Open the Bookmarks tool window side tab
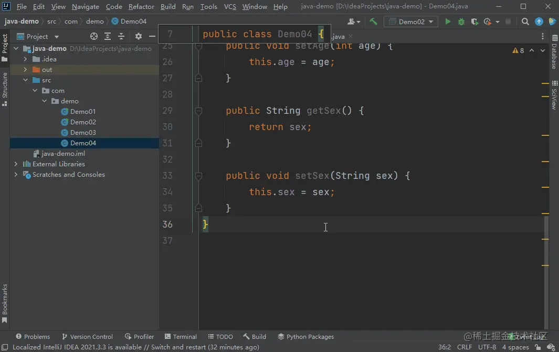 tap(5, 303)
